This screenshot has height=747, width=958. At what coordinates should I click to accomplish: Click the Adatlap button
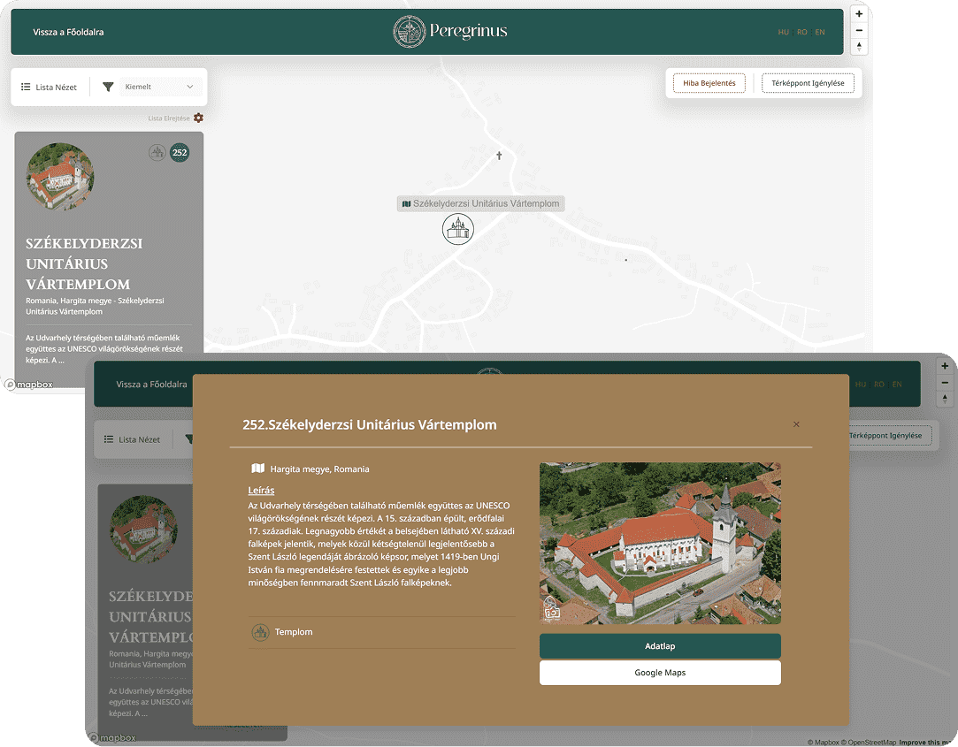660,646
